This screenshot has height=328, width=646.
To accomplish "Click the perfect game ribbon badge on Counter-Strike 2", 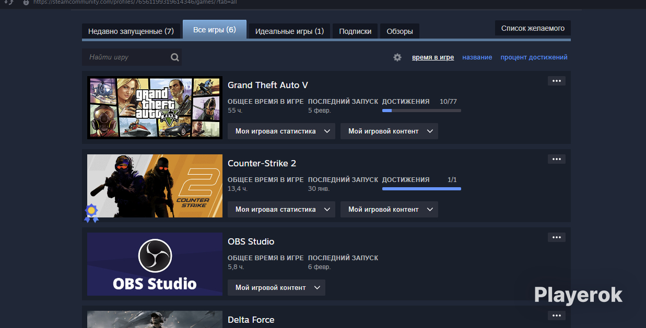I will (x=91, y=213).
